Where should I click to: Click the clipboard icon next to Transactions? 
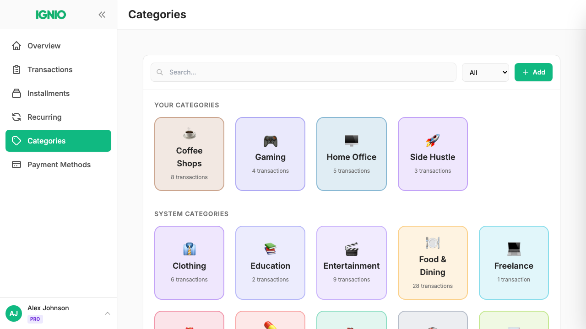click(x=16, y=69)
